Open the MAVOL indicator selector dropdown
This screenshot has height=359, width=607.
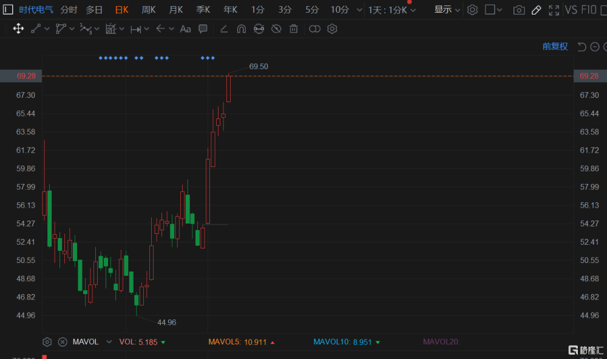point(109,342)
